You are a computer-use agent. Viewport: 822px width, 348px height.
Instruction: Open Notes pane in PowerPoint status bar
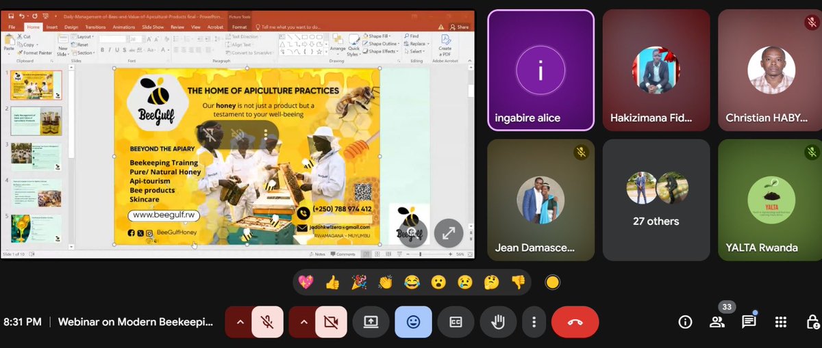click(317, 254)
